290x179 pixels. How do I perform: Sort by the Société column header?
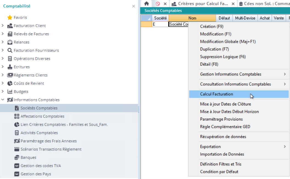coord(160,18)
